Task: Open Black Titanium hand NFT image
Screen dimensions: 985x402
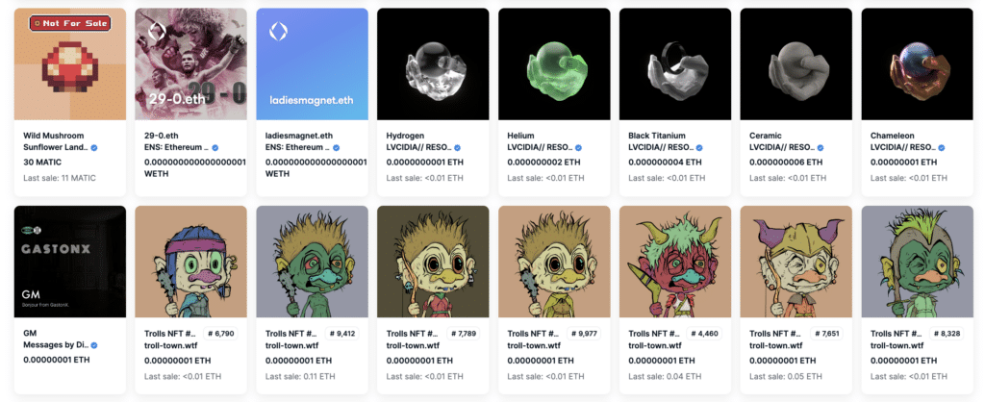Action: pyautogui.click(x=675, y=64)
